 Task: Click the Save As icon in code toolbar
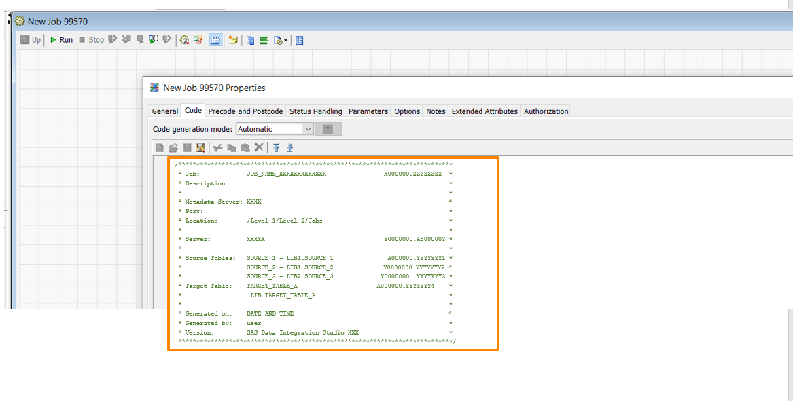[x=200, y=147]
